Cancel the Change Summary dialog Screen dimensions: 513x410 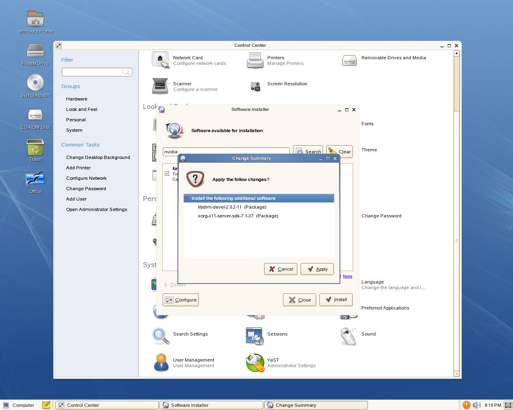[281, 269]
